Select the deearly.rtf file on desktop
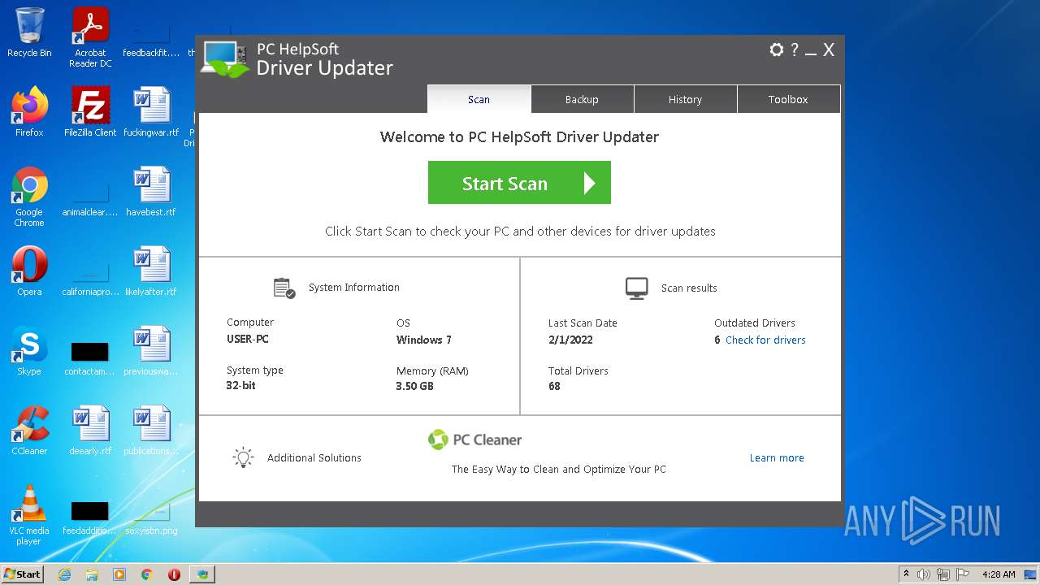The image size is (1040, 585). (x=90, y=431)
